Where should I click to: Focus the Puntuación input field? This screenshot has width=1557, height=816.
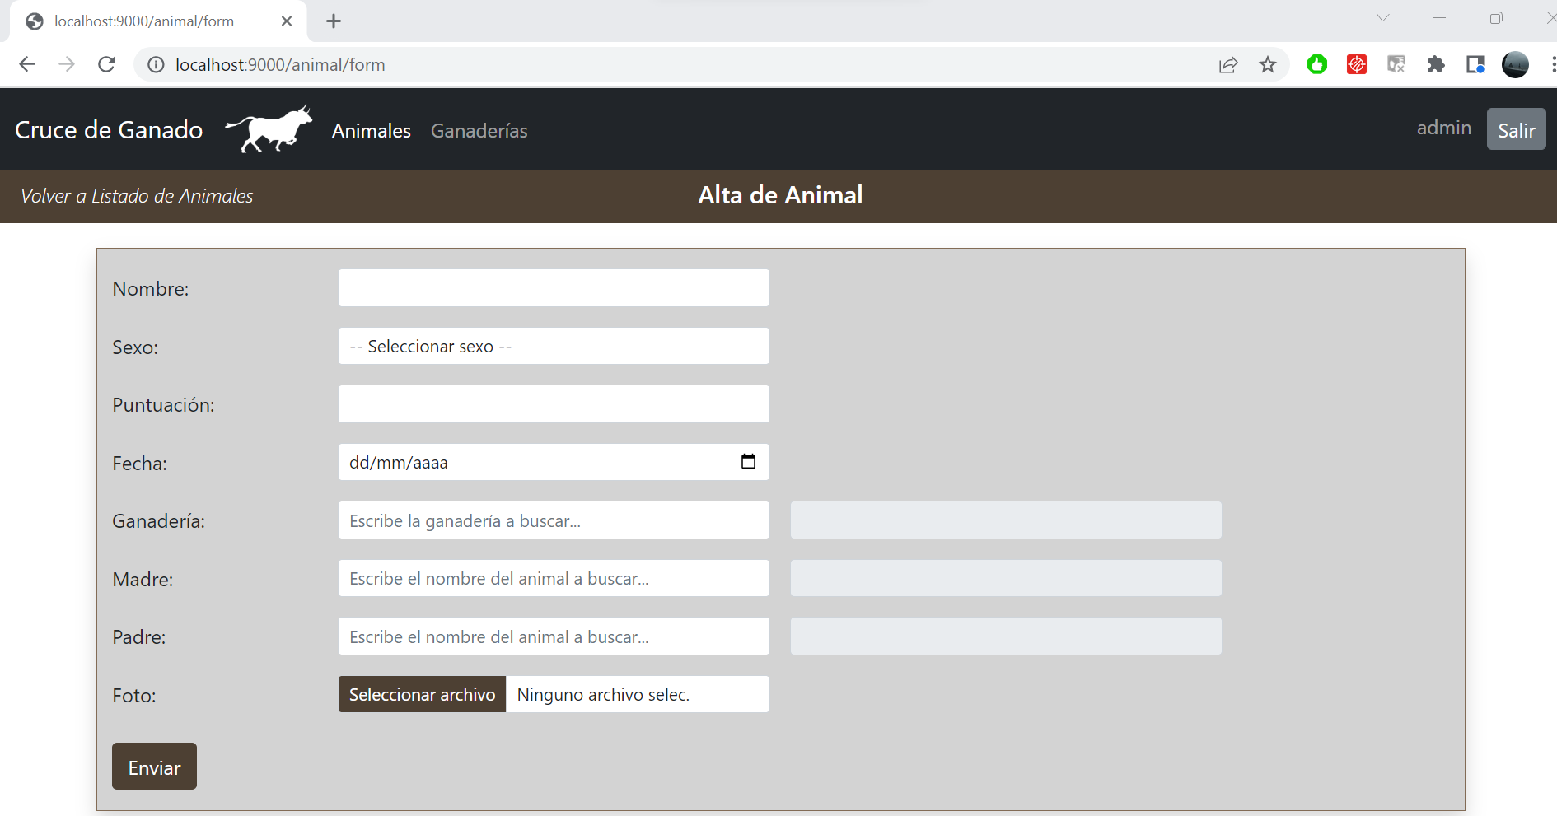pyautogui.click(x=554, y=404)
